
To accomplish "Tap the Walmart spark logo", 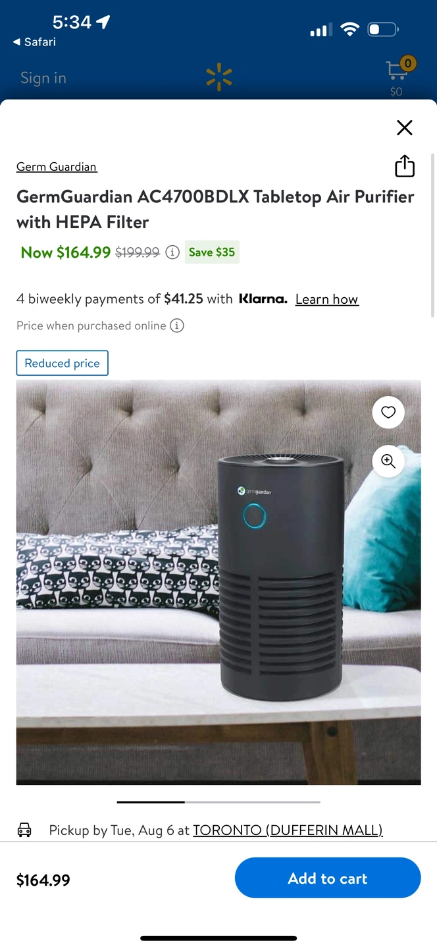I will tap(219, 76).
